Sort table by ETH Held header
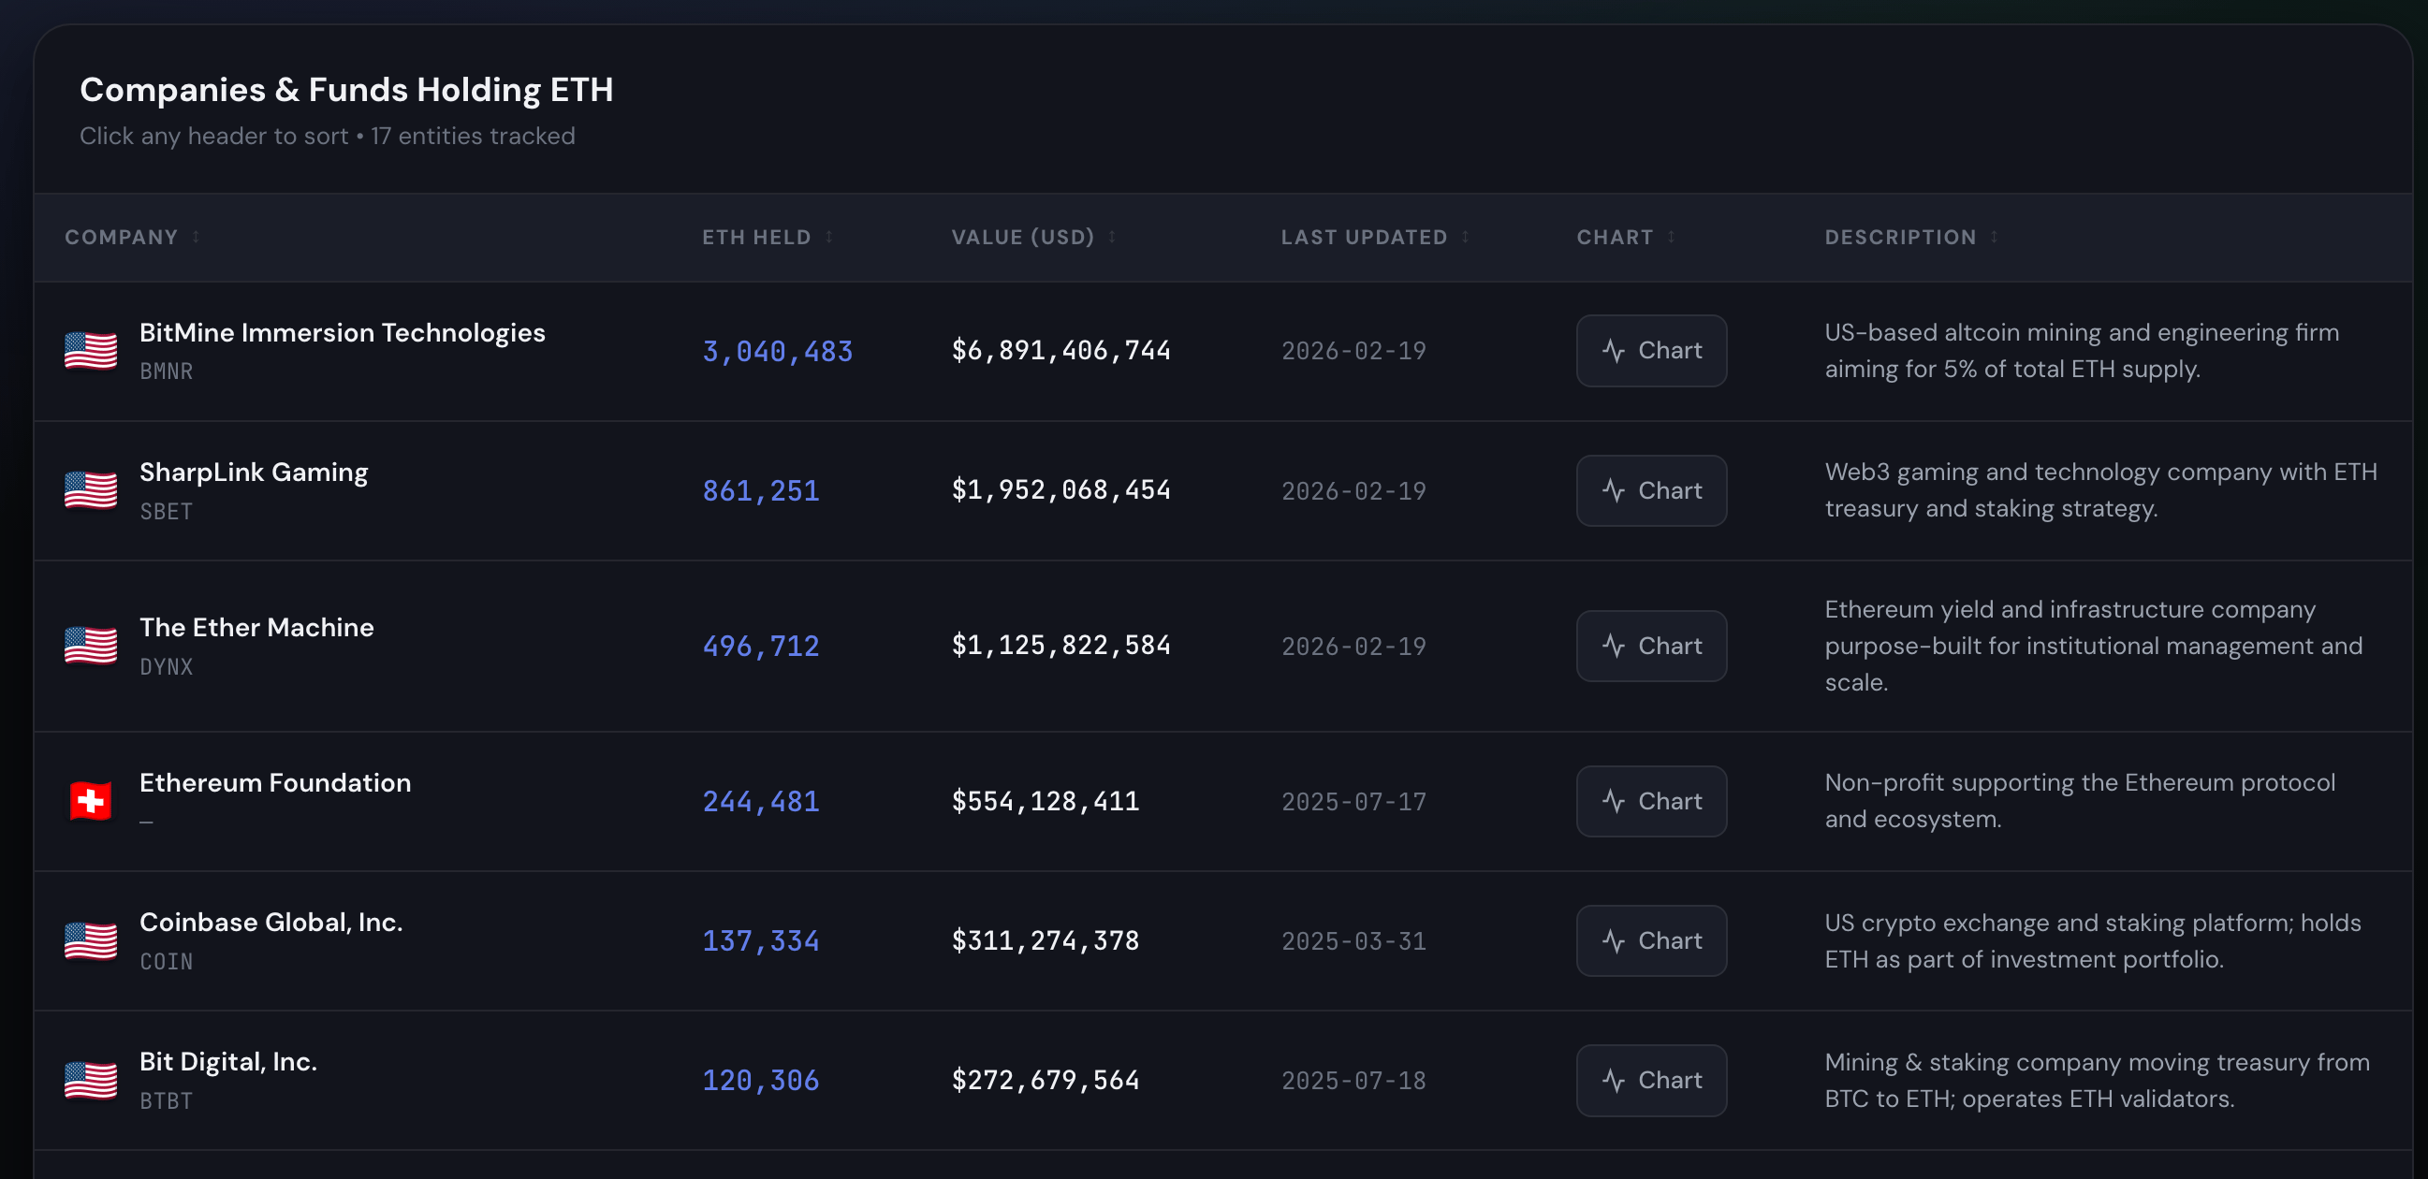2428x1179 pixels. [x=756, y=237]
